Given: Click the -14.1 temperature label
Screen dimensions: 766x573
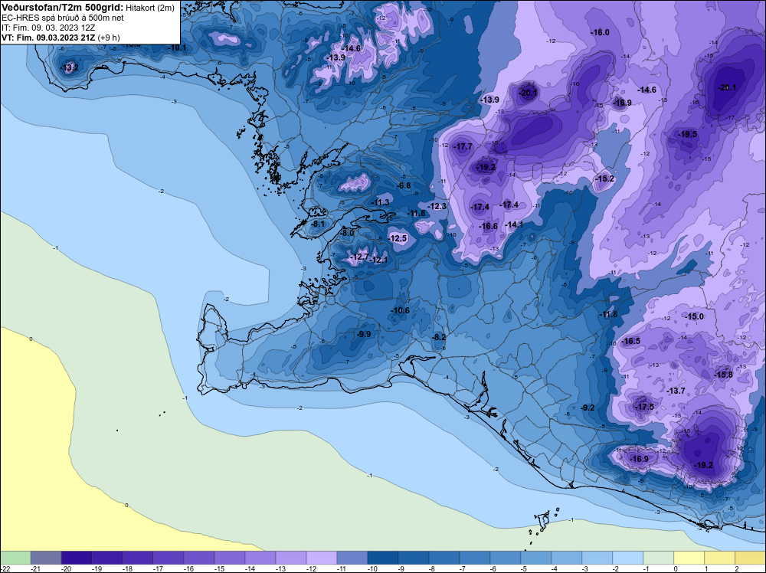Looking at the screenshot, I should (514, 224).
